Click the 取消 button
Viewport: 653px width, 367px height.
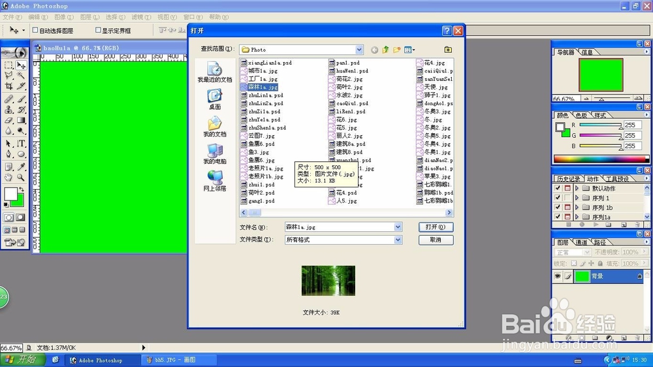tap(436, 240)
